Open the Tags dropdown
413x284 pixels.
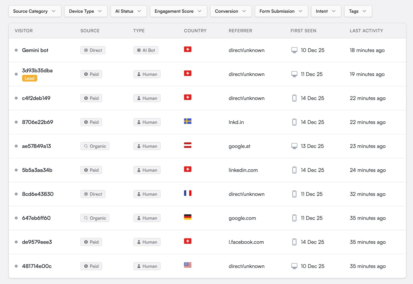(358, 11)
